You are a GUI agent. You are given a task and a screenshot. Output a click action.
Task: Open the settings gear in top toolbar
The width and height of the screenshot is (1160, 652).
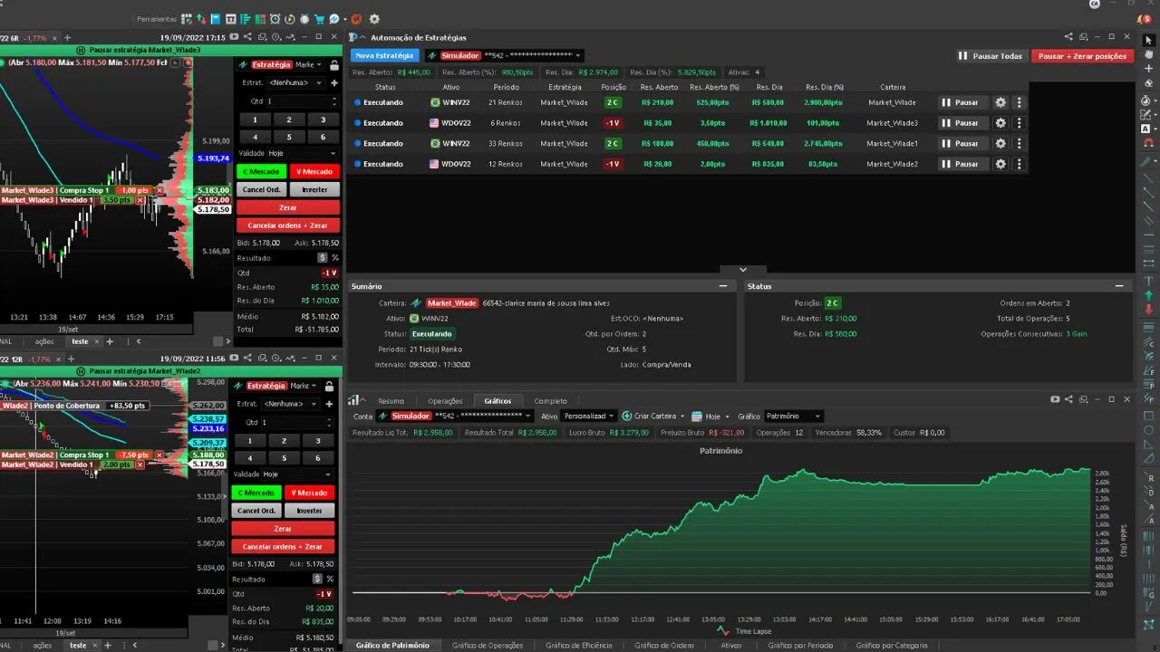pyautogui.click(x=374, y=18)
